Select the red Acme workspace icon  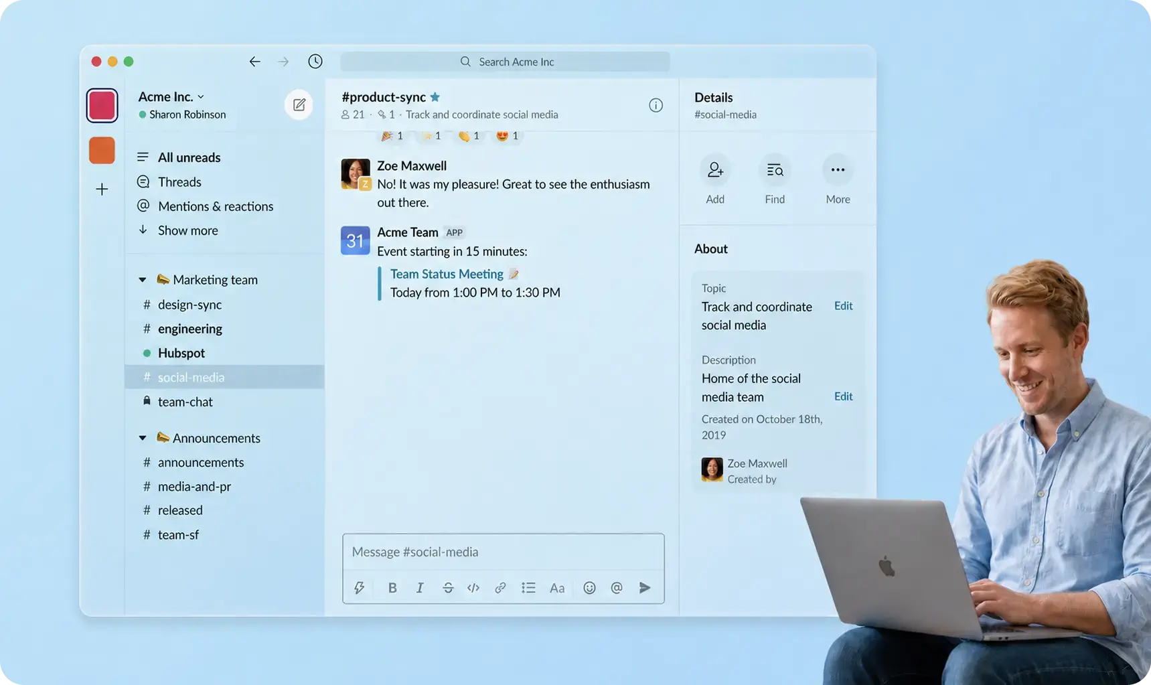(x=102, y=105)
